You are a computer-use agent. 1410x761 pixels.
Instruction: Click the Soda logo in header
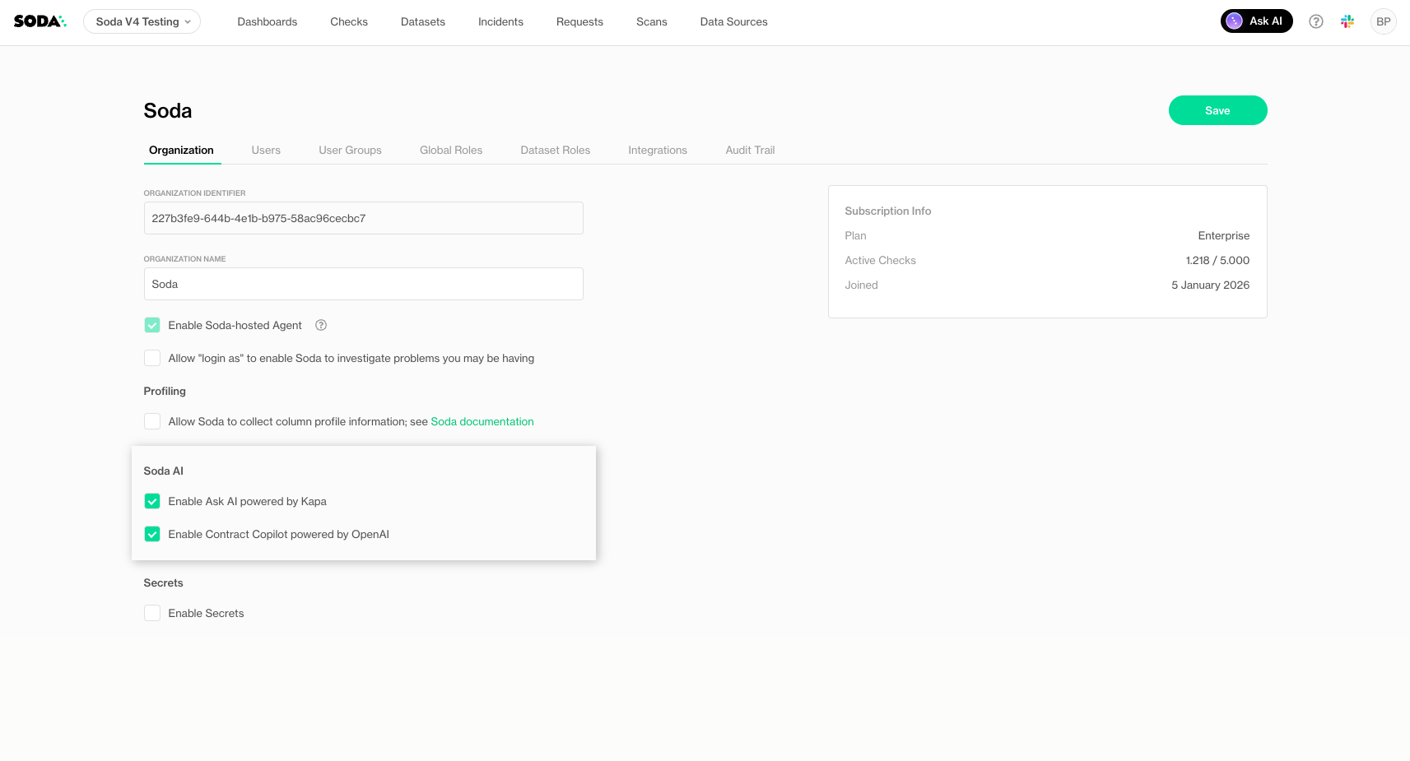[40, 21]
